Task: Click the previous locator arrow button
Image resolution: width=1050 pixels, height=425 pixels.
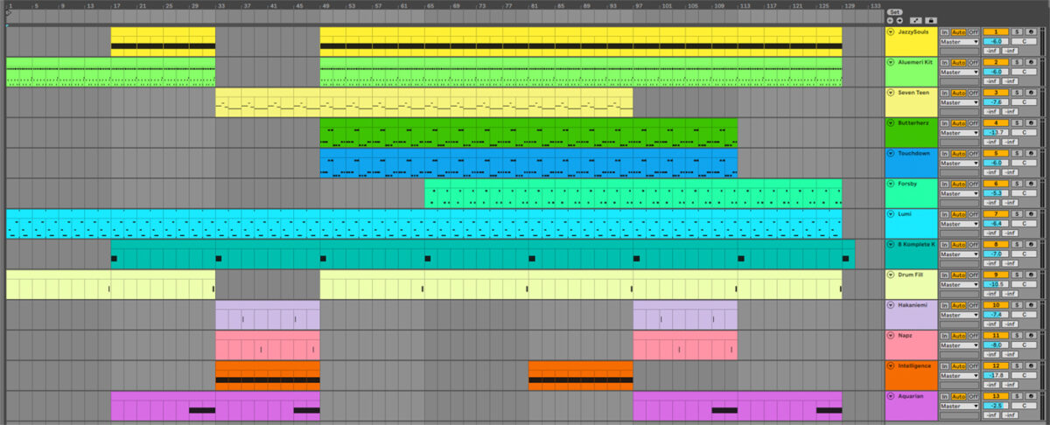Action: (x=890, y=20)
